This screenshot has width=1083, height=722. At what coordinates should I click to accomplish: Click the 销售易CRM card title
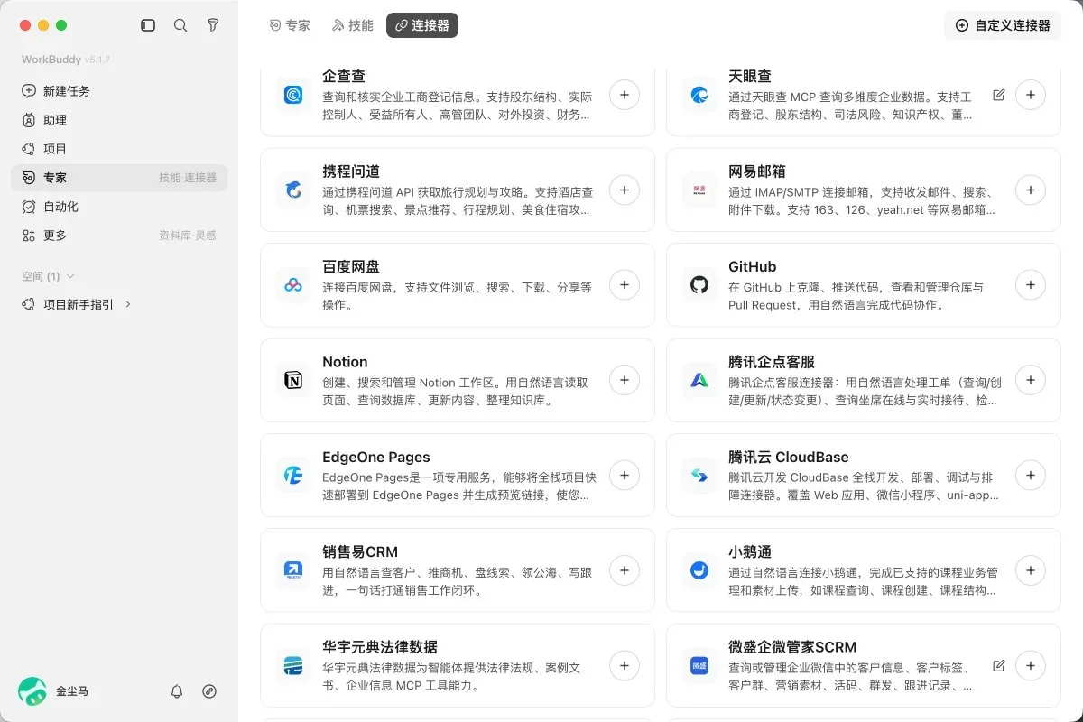pyautogui.click(x=360, y=552)
